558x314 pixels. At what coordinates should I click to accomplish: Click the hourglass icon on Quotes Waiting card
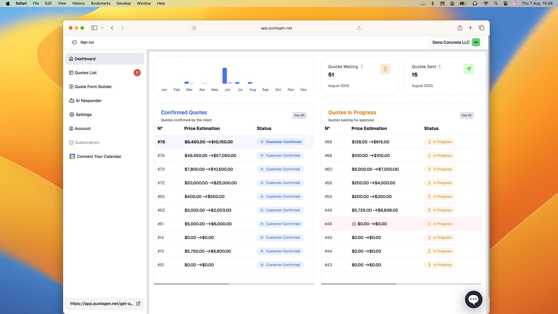[x=385, y=69]
